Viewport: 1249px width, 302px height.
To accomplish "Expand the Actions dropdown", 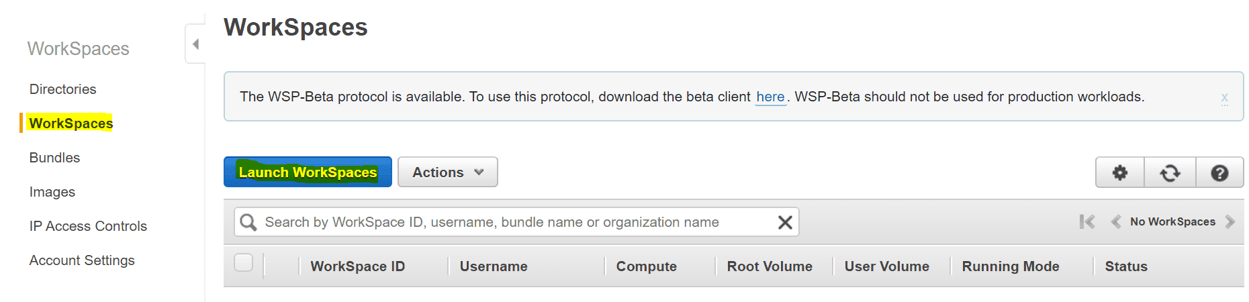I will coord(447,172).
